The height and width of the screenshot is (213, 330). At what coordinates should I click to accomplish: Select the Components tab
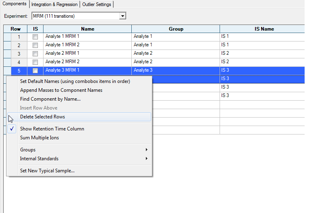tap(15, 4)
